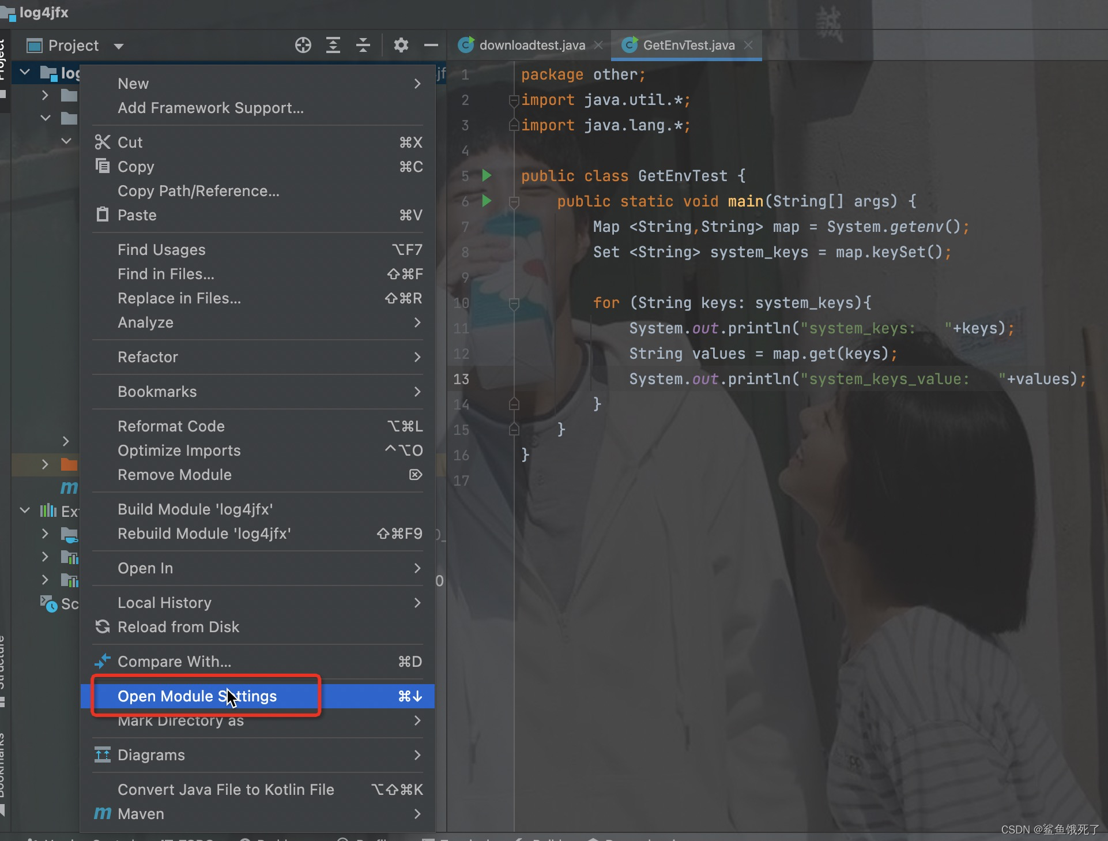Click the locate/select opened file icon
The height and width of the screenshot is (841, 1108).
[303, 45]
